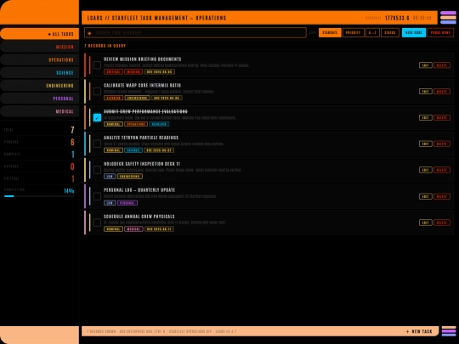Image resolution: width=459 pixels, height=344 pixels.
Task: Edit the Submit Crew Performance Evaluations task
Action: click(x=425, y=117)
